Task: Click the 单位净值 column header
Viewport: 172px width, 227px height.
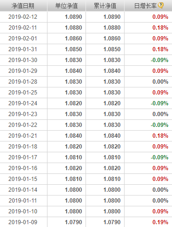Action: tap(66, 6)
